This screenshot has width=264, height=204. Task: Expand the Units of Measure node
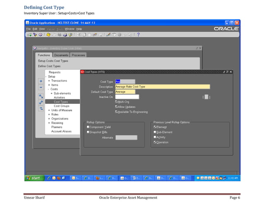[49, 110]
